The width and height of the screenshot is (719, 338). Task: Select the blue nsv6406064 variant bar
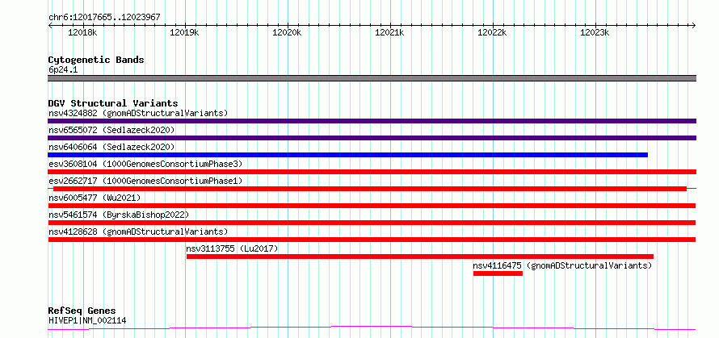pos(347,155)
